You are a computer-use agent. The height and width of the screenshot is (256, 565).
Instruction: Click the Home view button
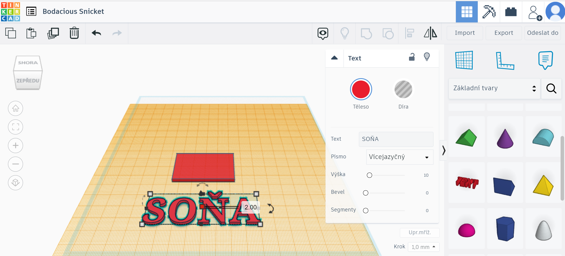[16, 109]
